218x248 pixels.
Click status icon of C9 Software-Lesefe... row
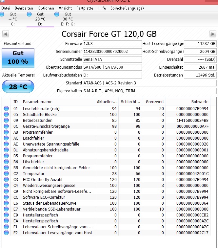point(6,191)
